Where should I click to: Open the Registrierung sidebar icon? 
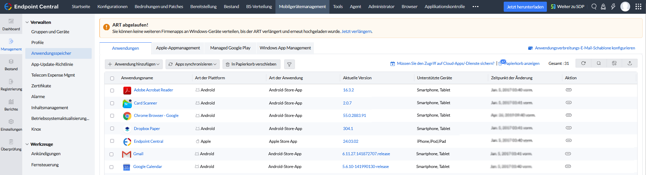pyautogui.click(x=11, y=85)
